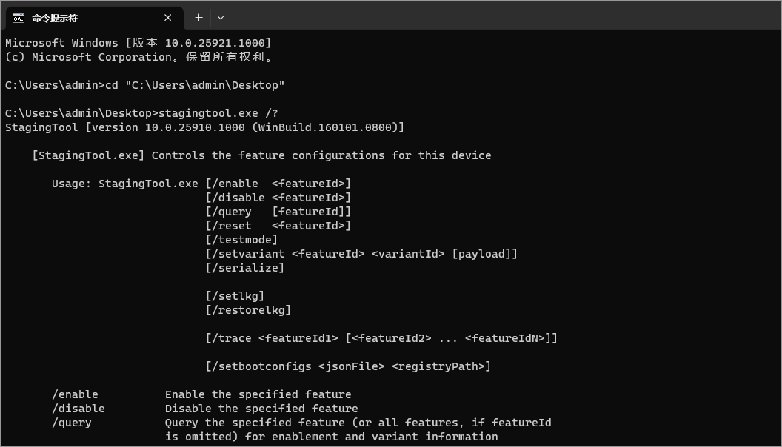Click the [/setbootconfigs] usage line
The width and height of the screenshot is (782, 447).
click(348, 366)
